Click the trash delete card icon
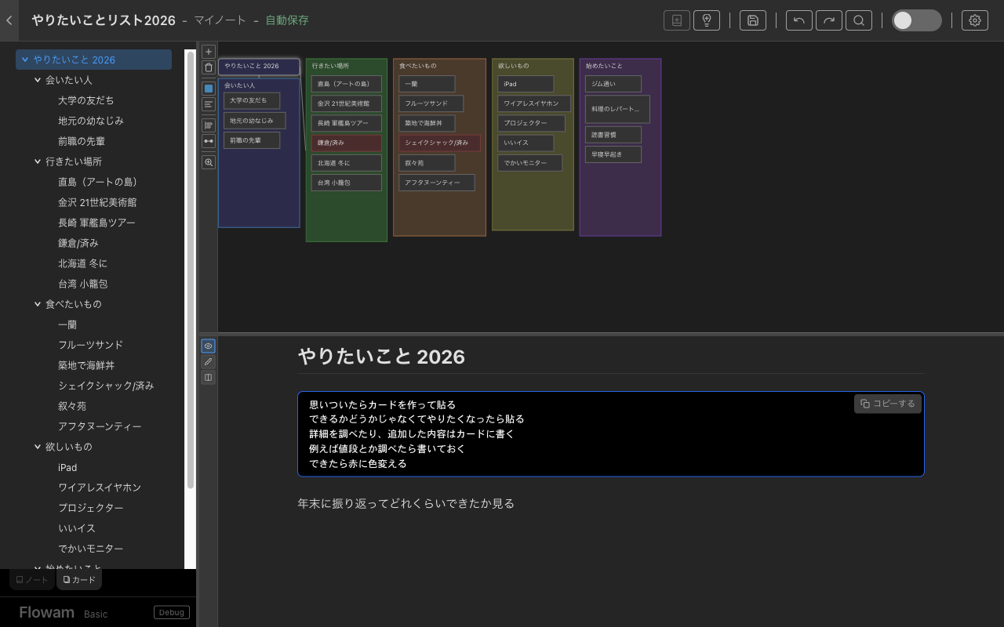 click(209, 67)
